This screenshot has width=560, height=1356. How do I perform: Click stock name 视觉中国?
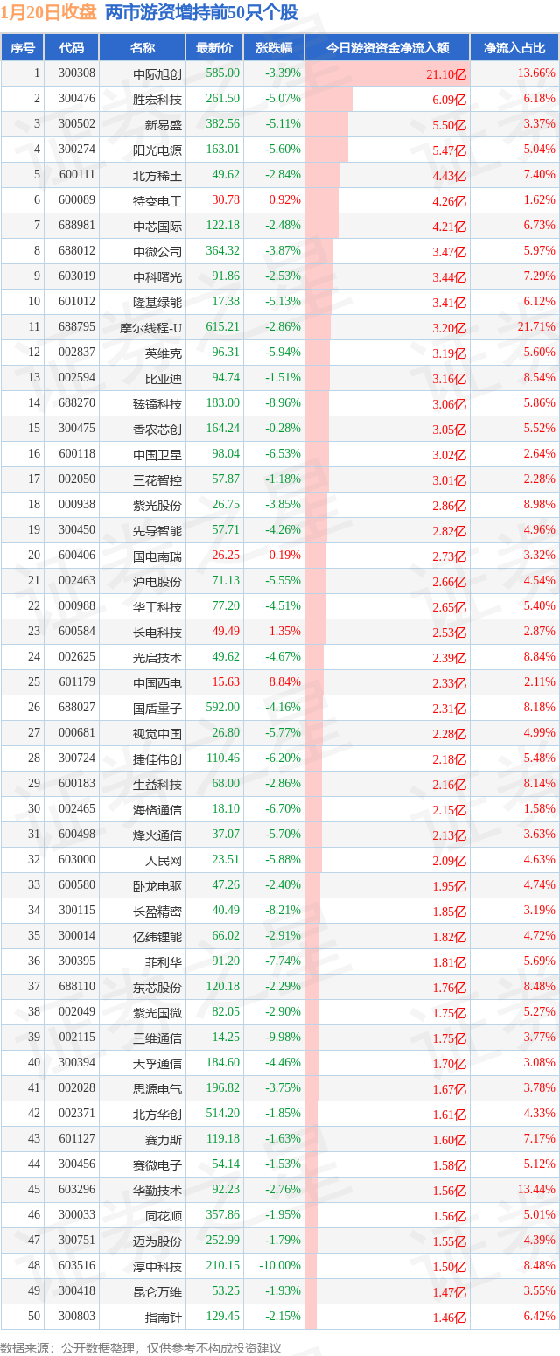coord(157,734)
